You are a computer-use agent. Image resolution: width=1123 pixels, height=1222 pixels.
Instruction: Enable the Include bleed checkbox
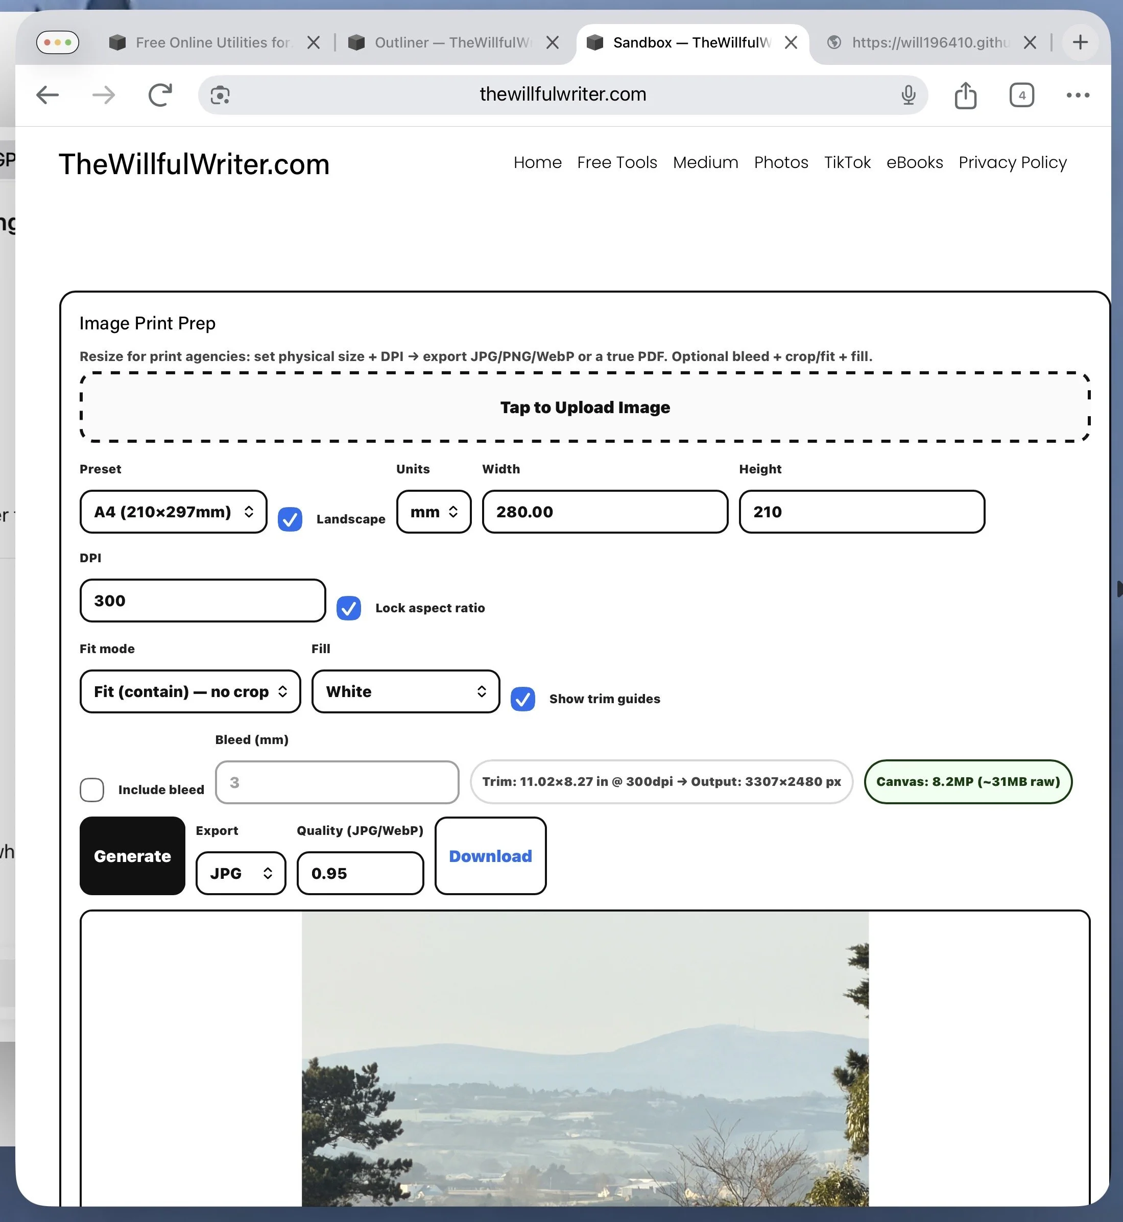tap(92, 789)
